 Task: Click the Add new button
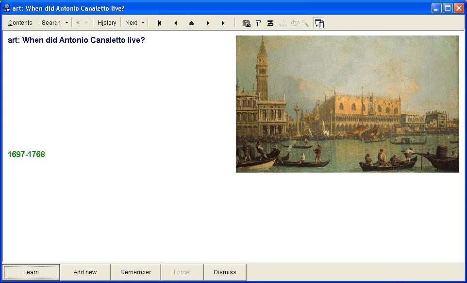coord(85,272)
